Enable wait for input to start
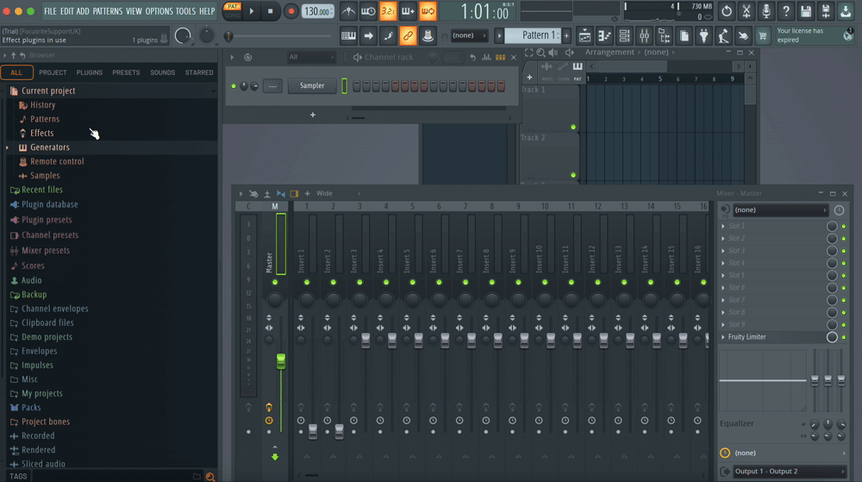The height and width of the screenshot is (482, 862). point(368,11)
